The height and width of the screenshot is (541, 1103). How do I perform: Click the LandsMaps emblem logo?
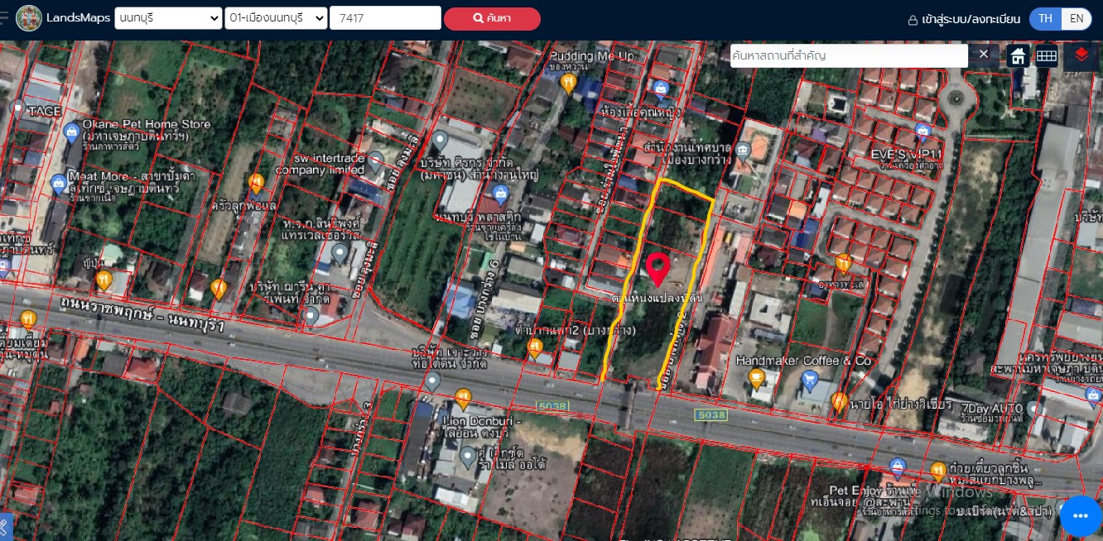pos(29,18)
